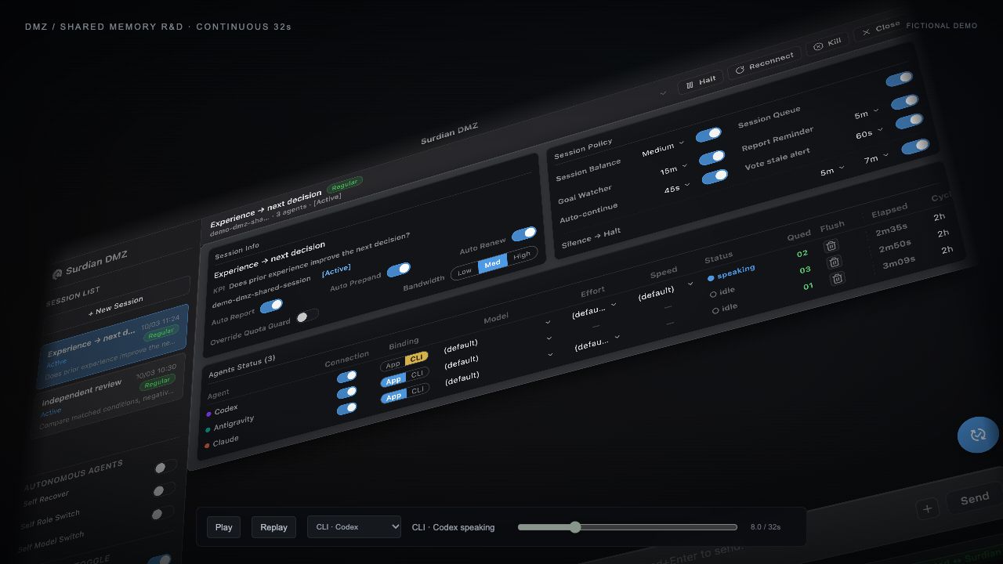The image size is (1003, 564).
Task: Toggle the Session Queue switch
Action: pyautogui.click(x=899, y=79)
